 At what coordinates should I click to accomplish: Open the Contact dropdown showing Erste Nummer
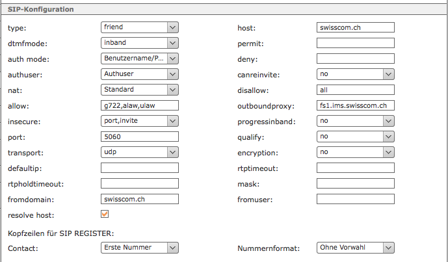[x=140, y=248]
